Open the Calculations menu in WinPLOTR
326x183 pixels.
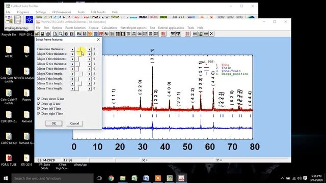(110, 28)
